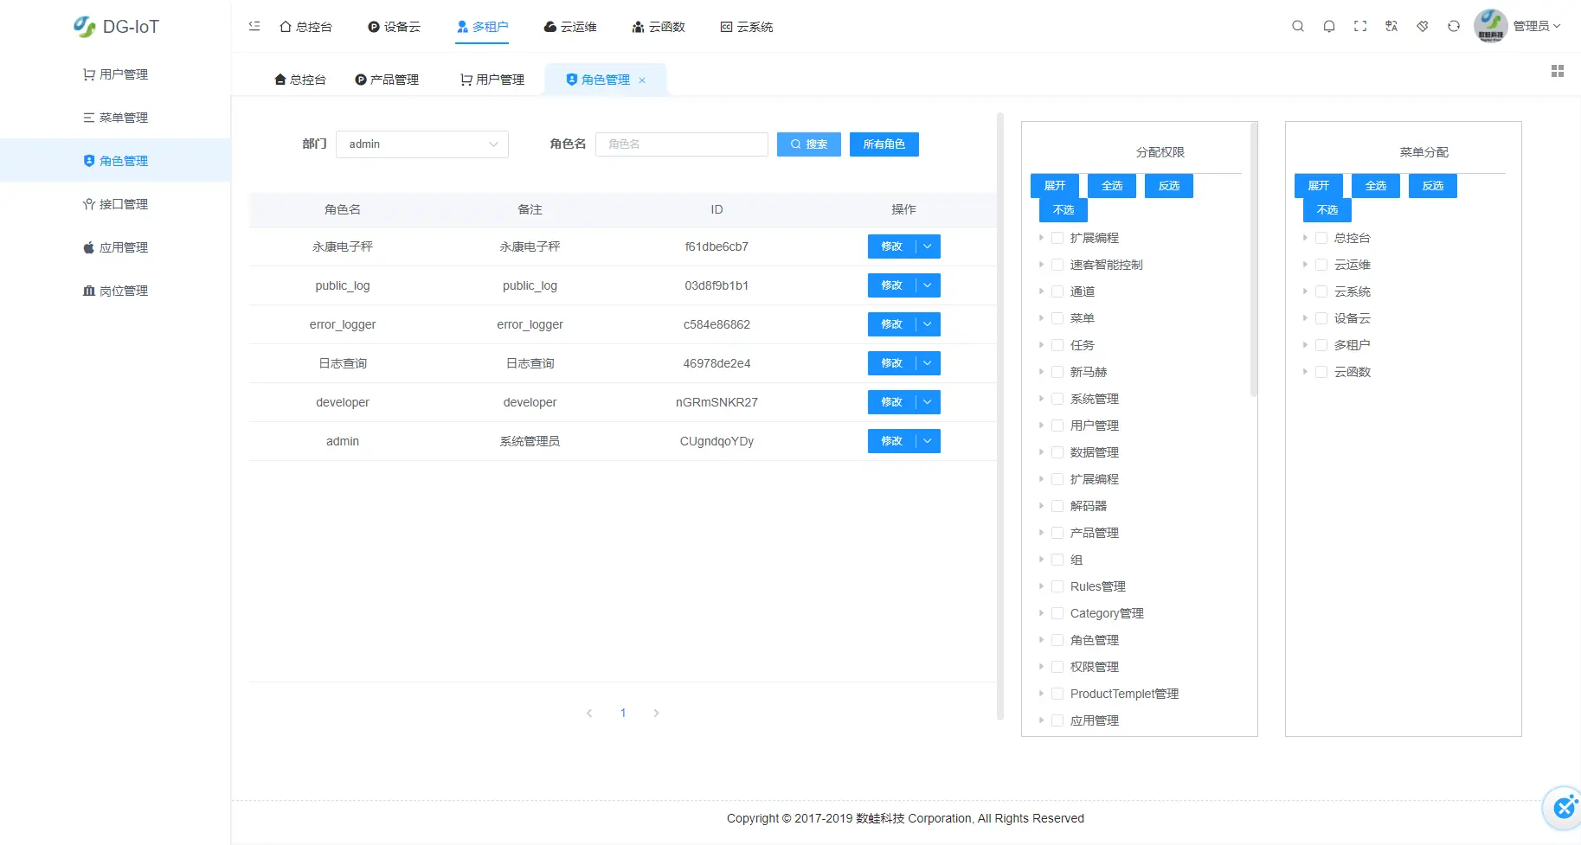Open the global search icon
The image size is (1581, 845).
(x=1298, y=26)
